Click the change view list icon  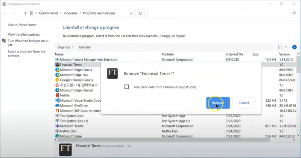pos(280,47)
